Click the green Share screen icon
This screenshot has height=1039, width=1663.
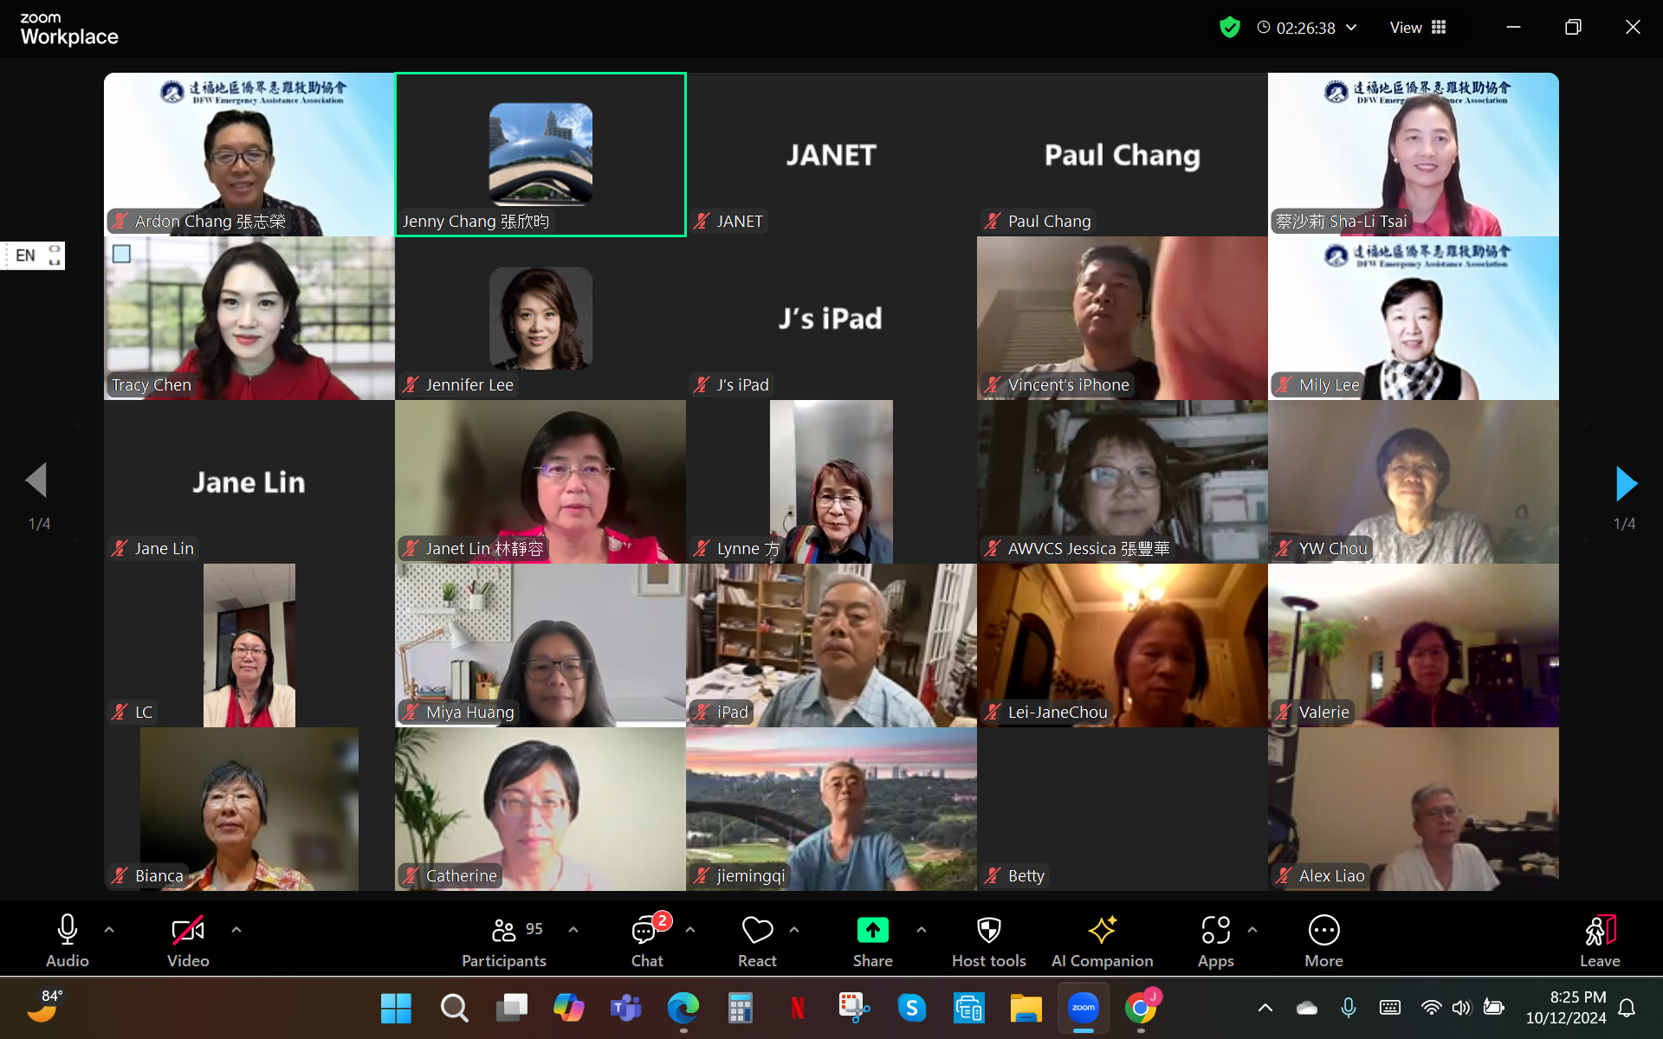(x=872, y=931)
